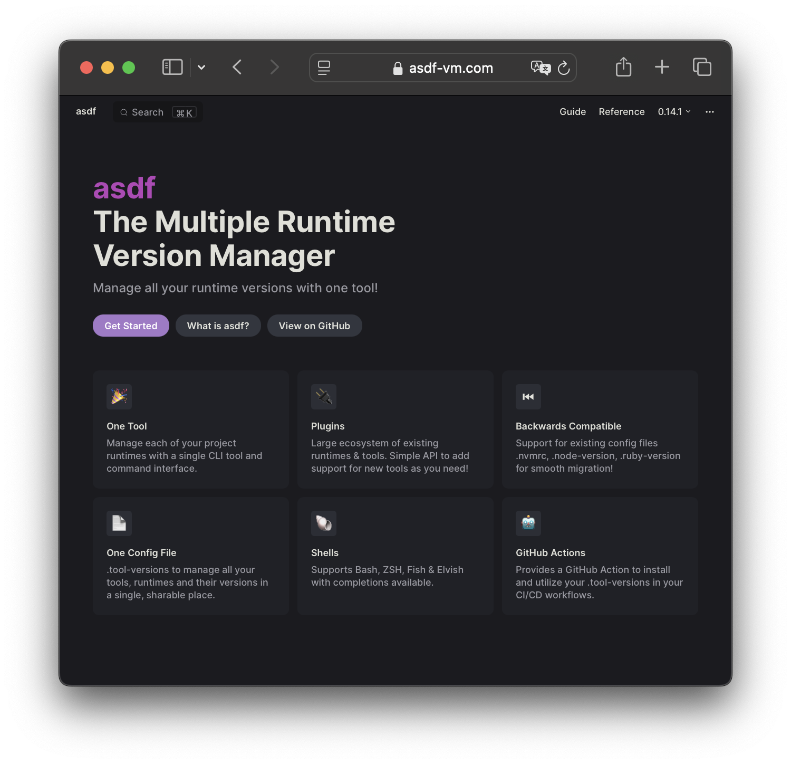This screenshot has height=764, width=791.
Task: Click the rewind icon on Backwards Compatible card
Action: pos(528,397)
